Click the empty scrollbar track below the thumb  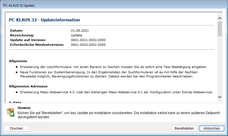point(220,67)
